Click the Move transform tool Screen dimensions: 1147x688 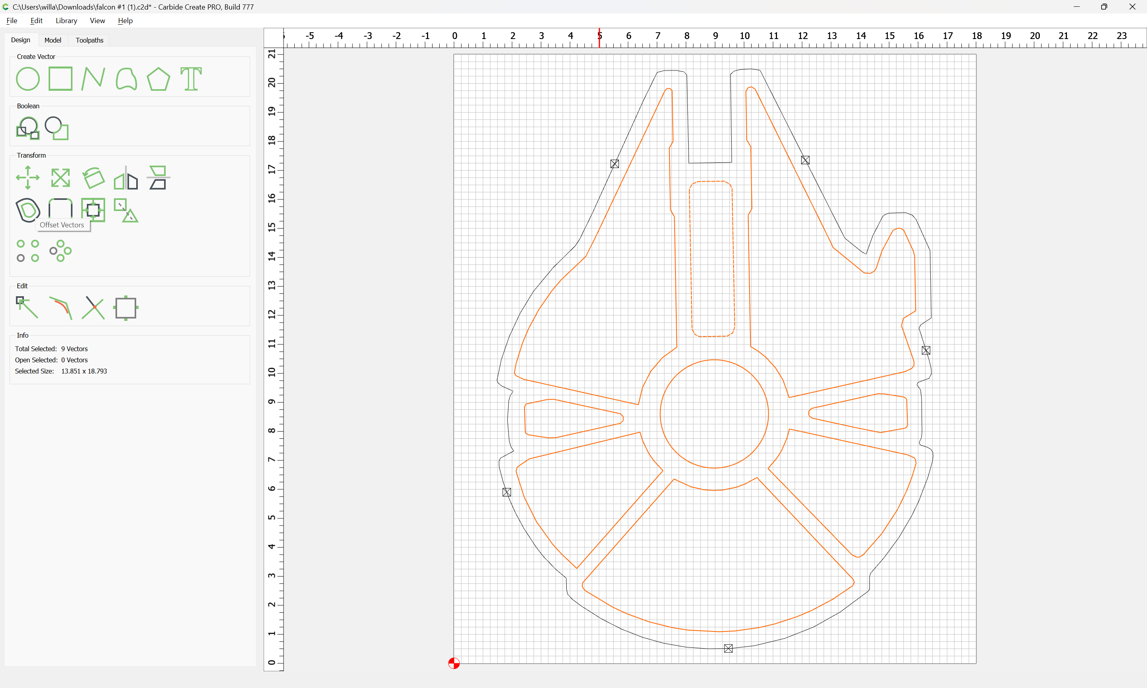pos(28,178)
